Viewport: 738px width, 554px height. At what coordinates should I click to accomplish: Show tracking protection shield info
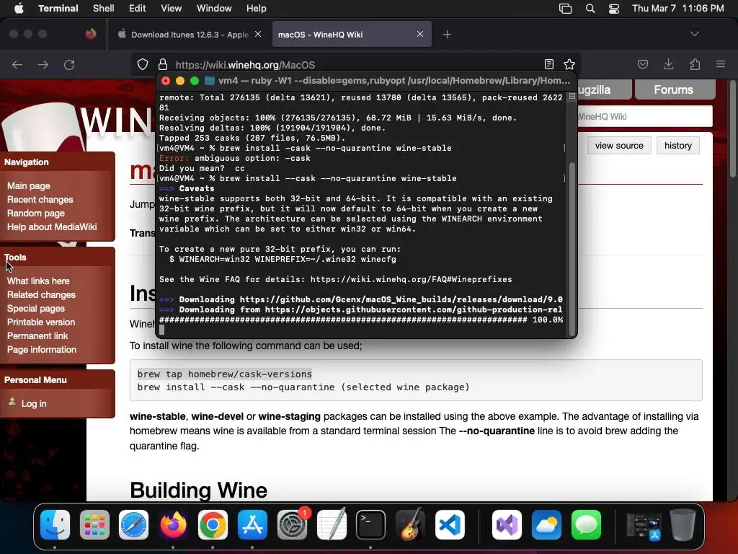(x=143, y=64)
